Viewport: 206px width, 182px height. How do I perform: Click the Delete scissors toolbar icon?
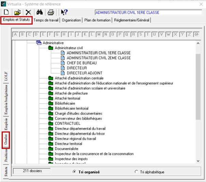[29, 13]
